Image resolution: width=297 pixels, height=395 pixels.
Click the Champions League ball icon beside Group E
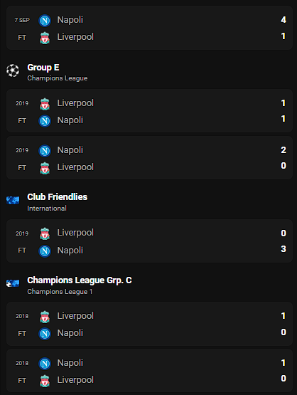click(x=13, y=70)
